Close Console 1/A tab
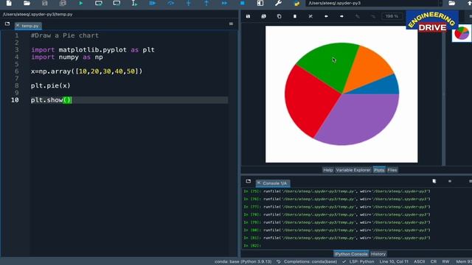The height and width of the screenshot is (265, 472). [259, 183]
